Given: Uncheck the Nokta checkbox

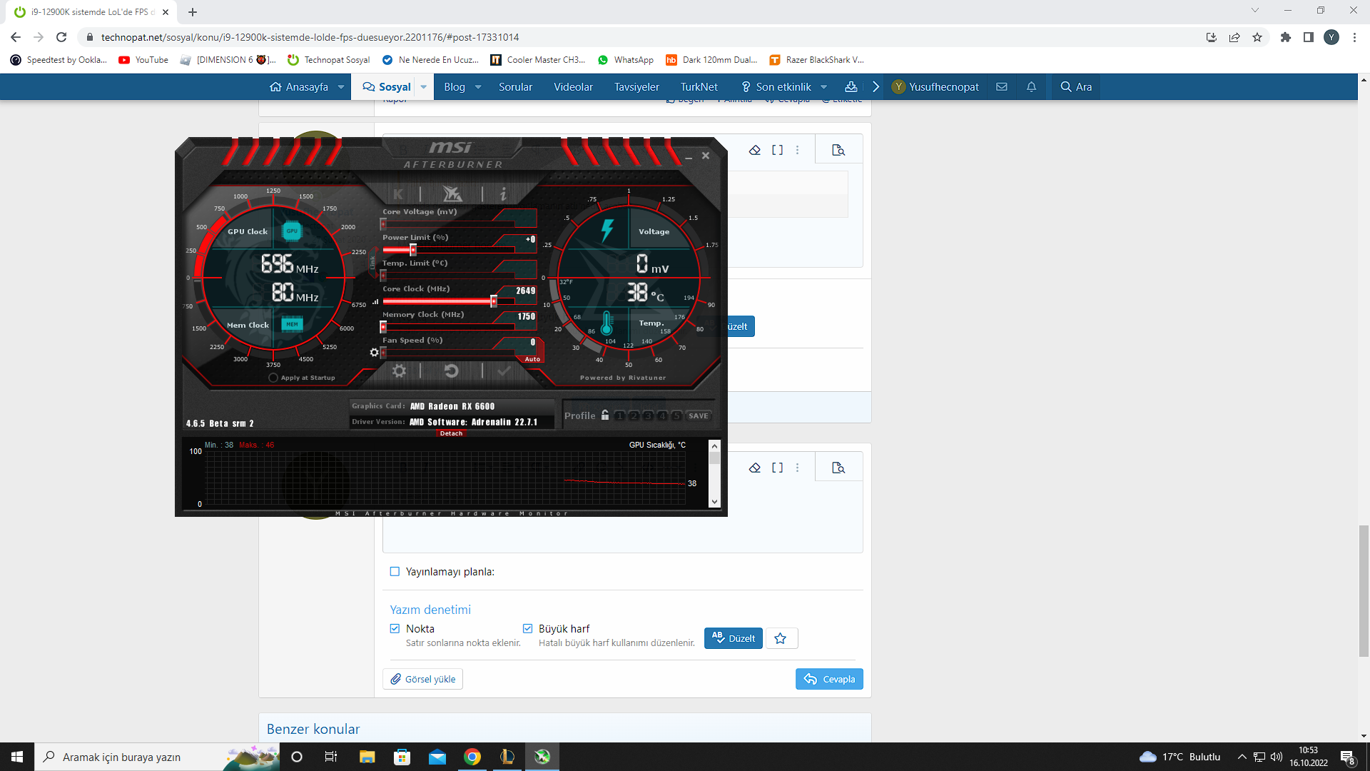Looking at the screenshot, I should click(395, 629).
